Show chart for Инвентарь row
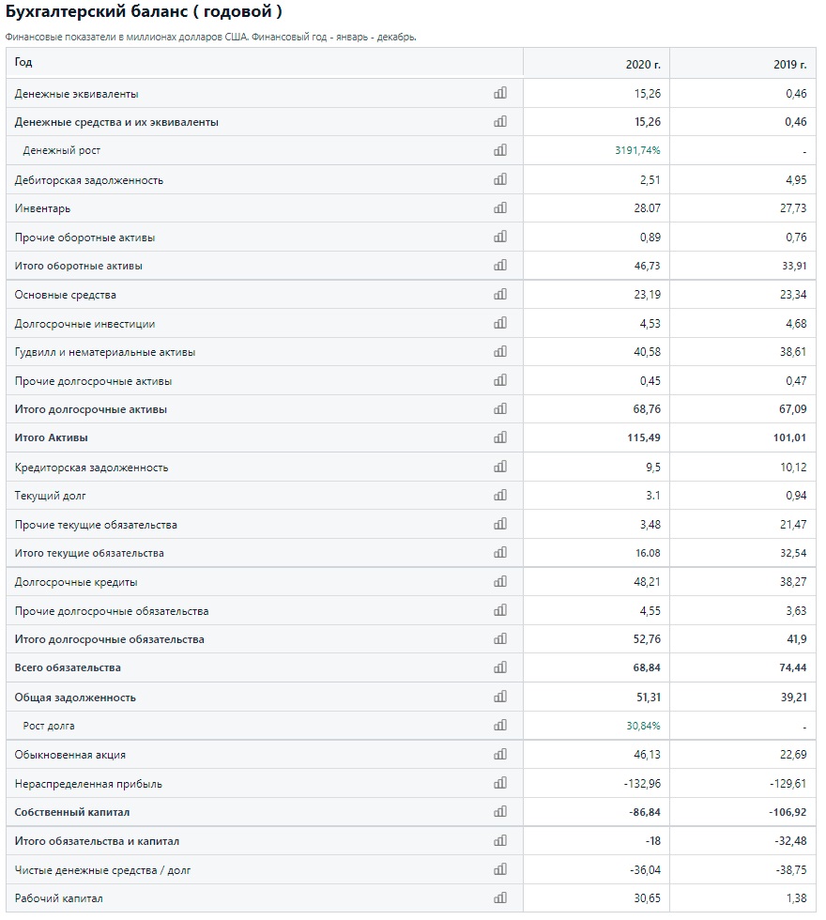Screen dimensions: 826x920 [x=499, y=207]
